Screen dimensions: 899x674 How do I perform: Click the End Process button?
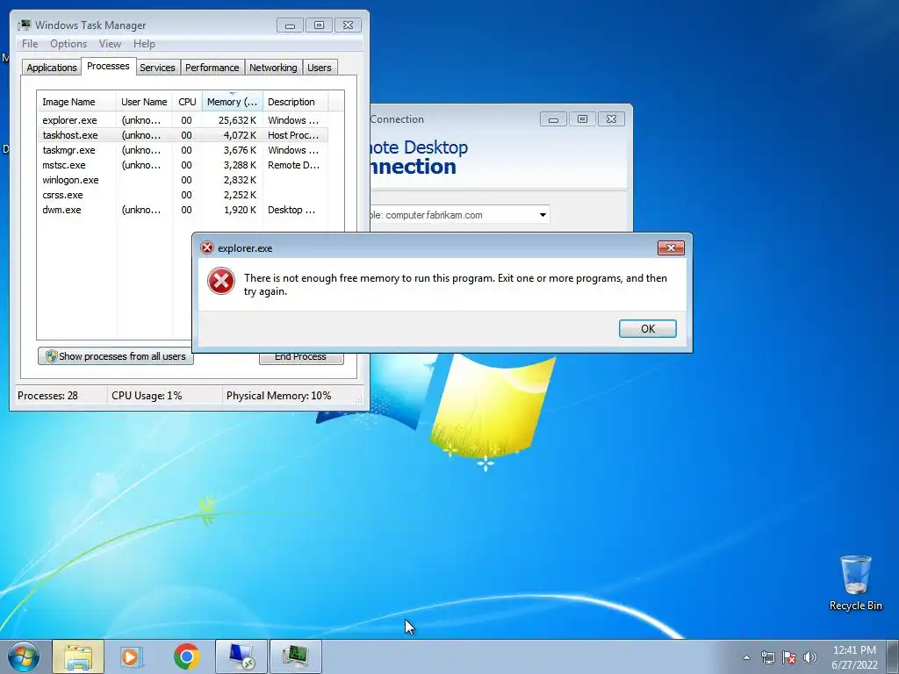click(x=302, y=357)
